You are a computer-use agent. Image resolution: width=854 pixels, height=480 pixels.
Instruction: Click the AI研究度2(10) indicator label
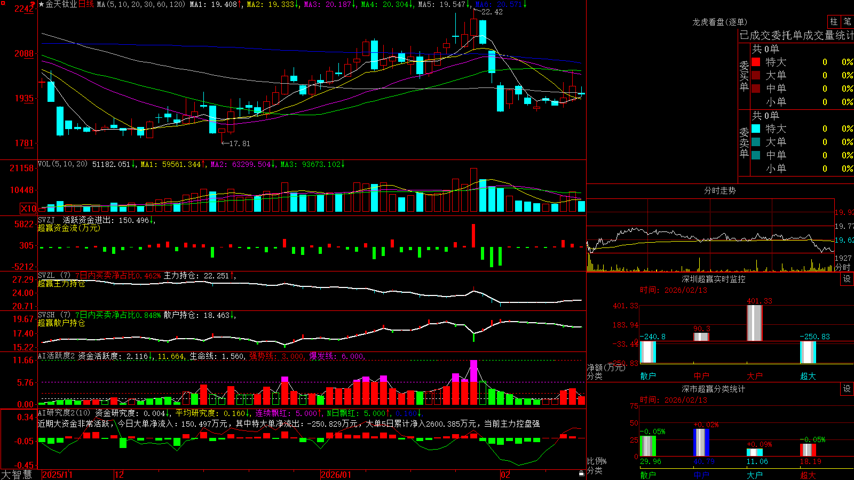click(64, 413)
